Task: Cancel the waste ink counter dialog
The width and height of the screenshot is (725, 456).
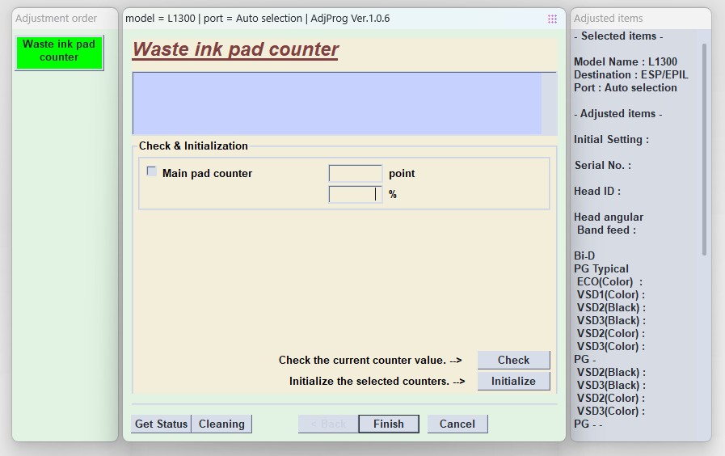Action: tap(457, 424)
